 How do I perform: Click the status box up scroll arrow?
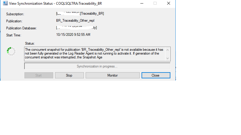tap(167, 50)
